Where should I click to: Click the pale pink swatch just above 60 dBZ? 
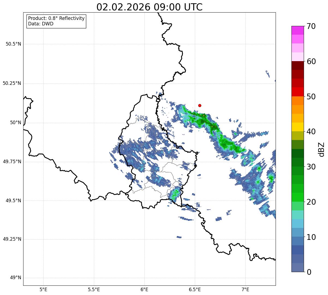297,57
